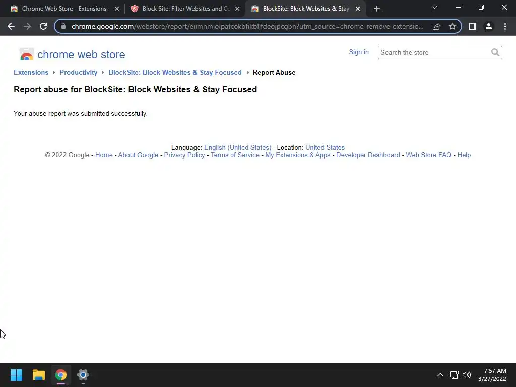Viewport: 516px width, 387px height.
Task: Minimize the Chrome window
Action: click(x=458, y=7)
